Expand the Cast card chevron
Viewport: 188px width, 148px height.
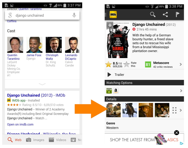click(x=42, y=84)
